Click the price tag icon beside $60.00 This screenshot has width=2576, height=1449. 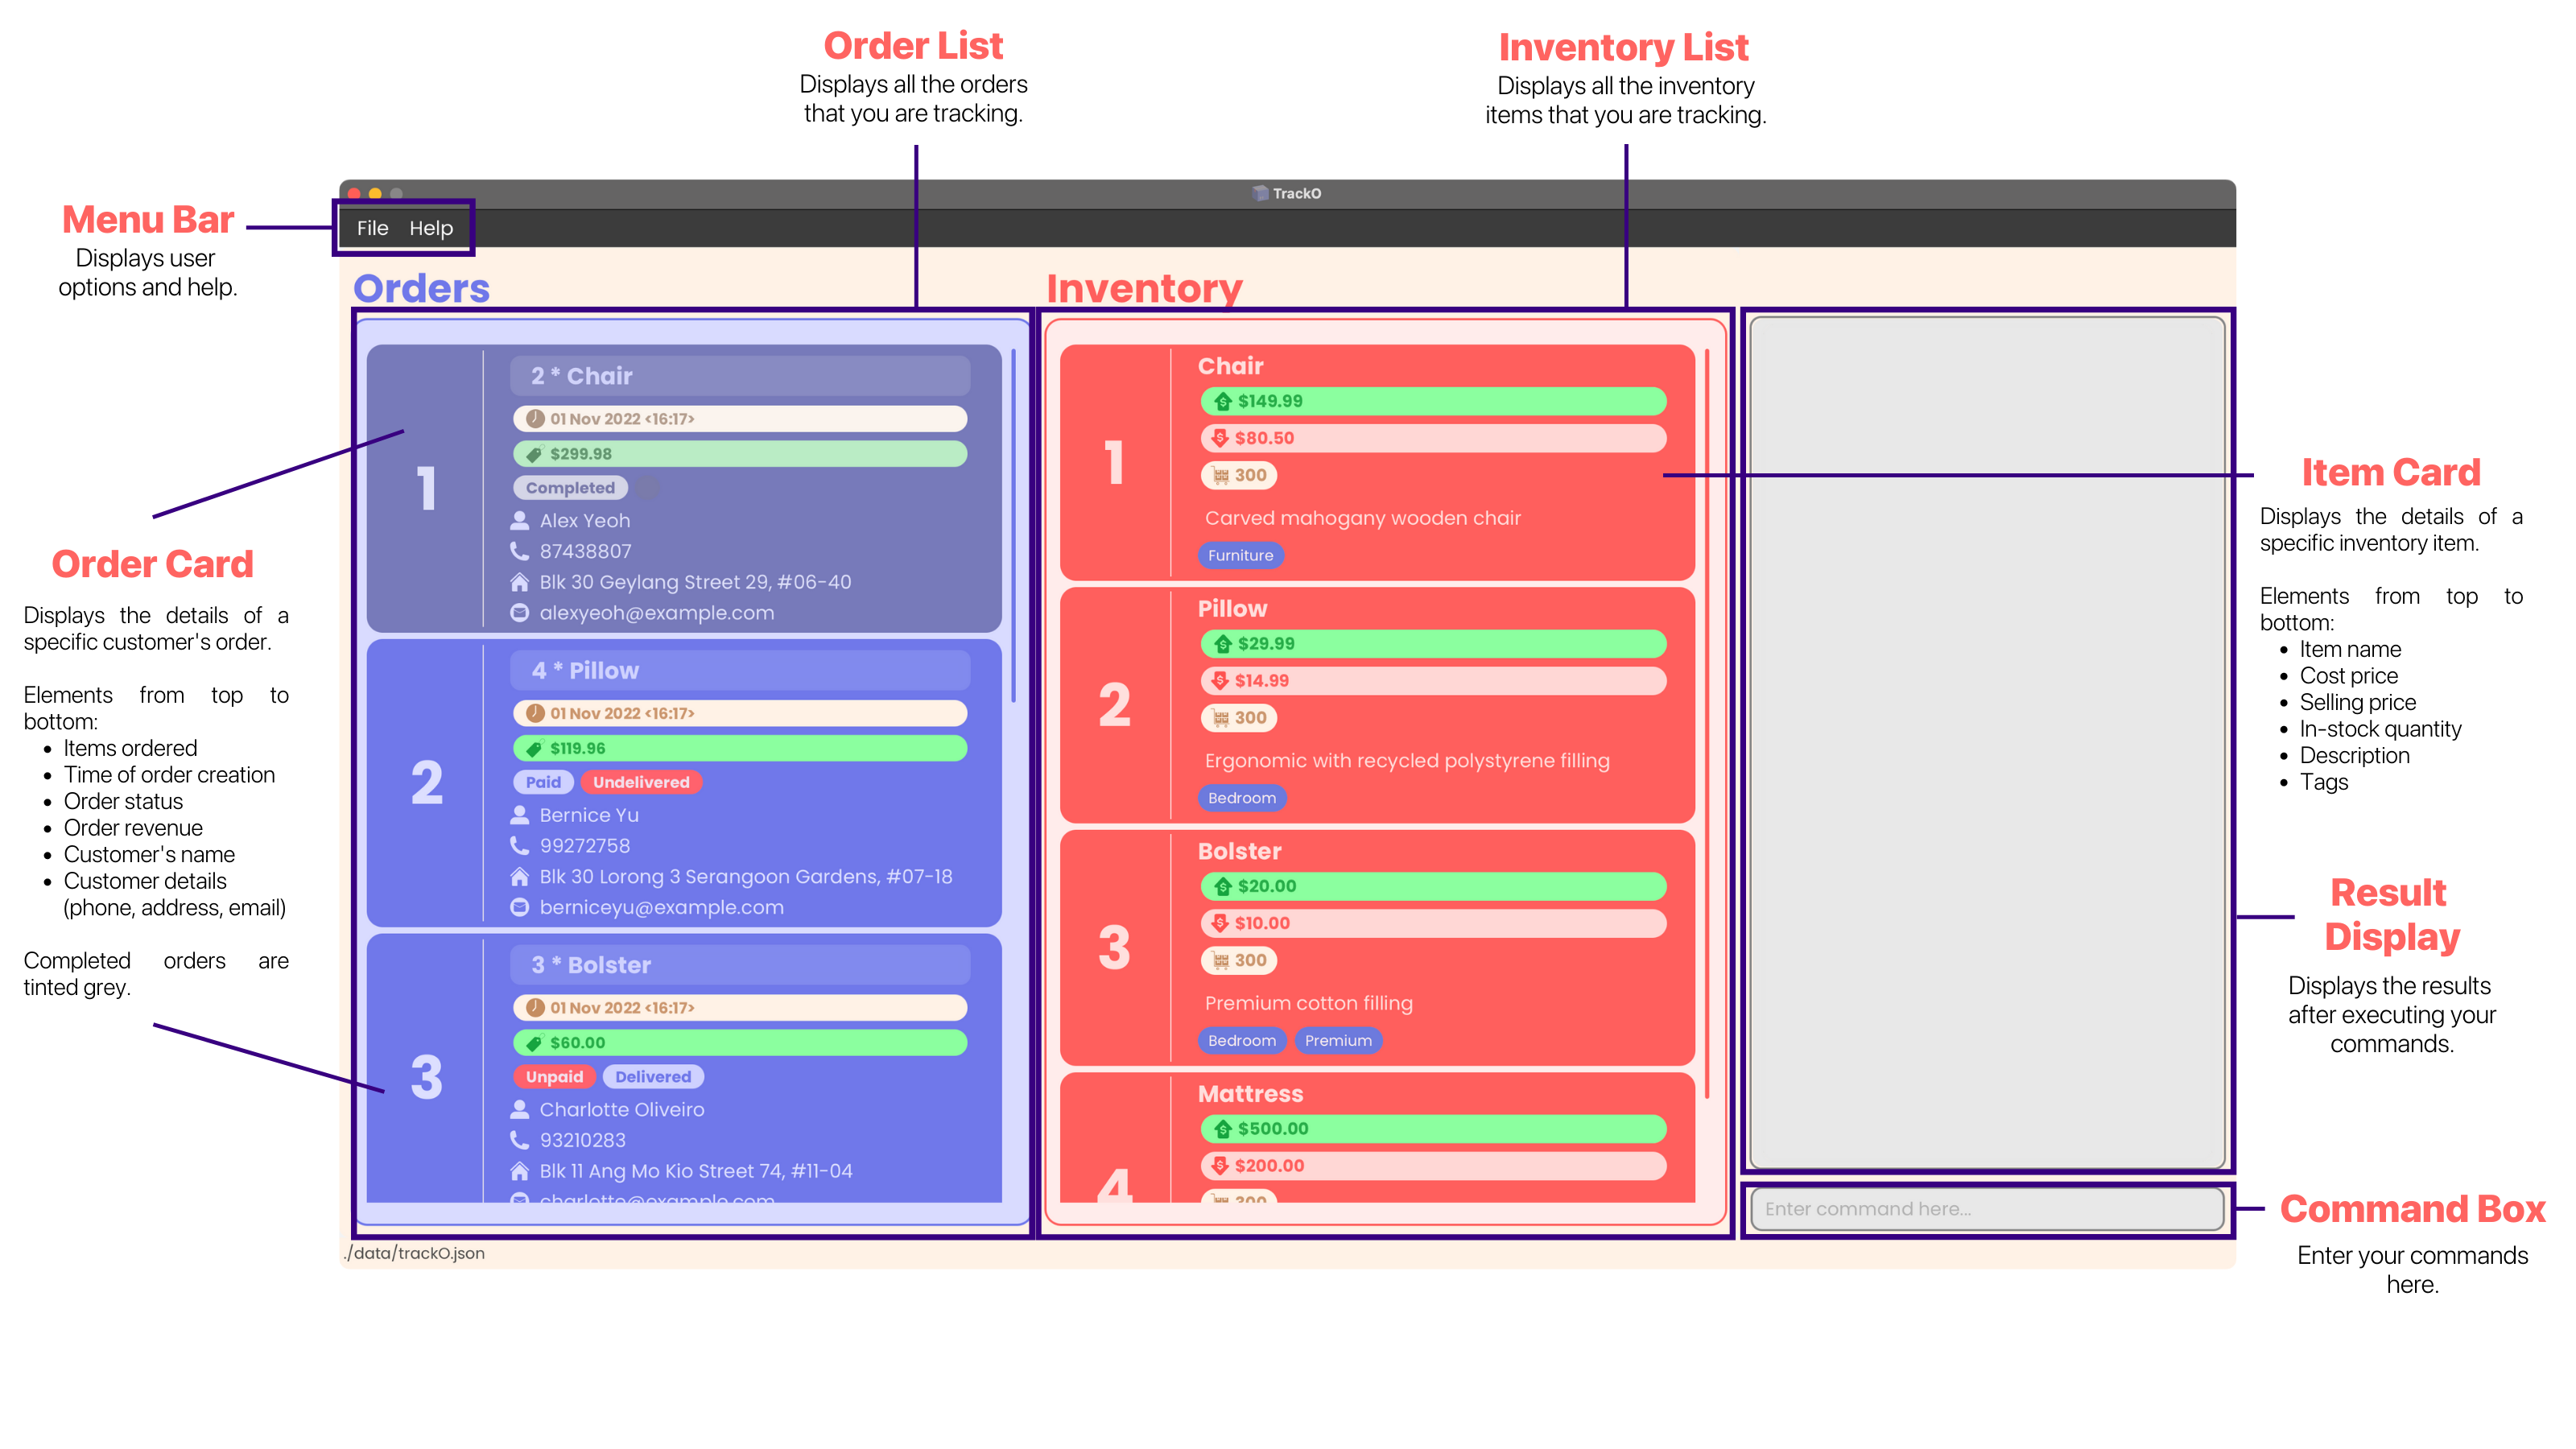tap(535, 1043)
